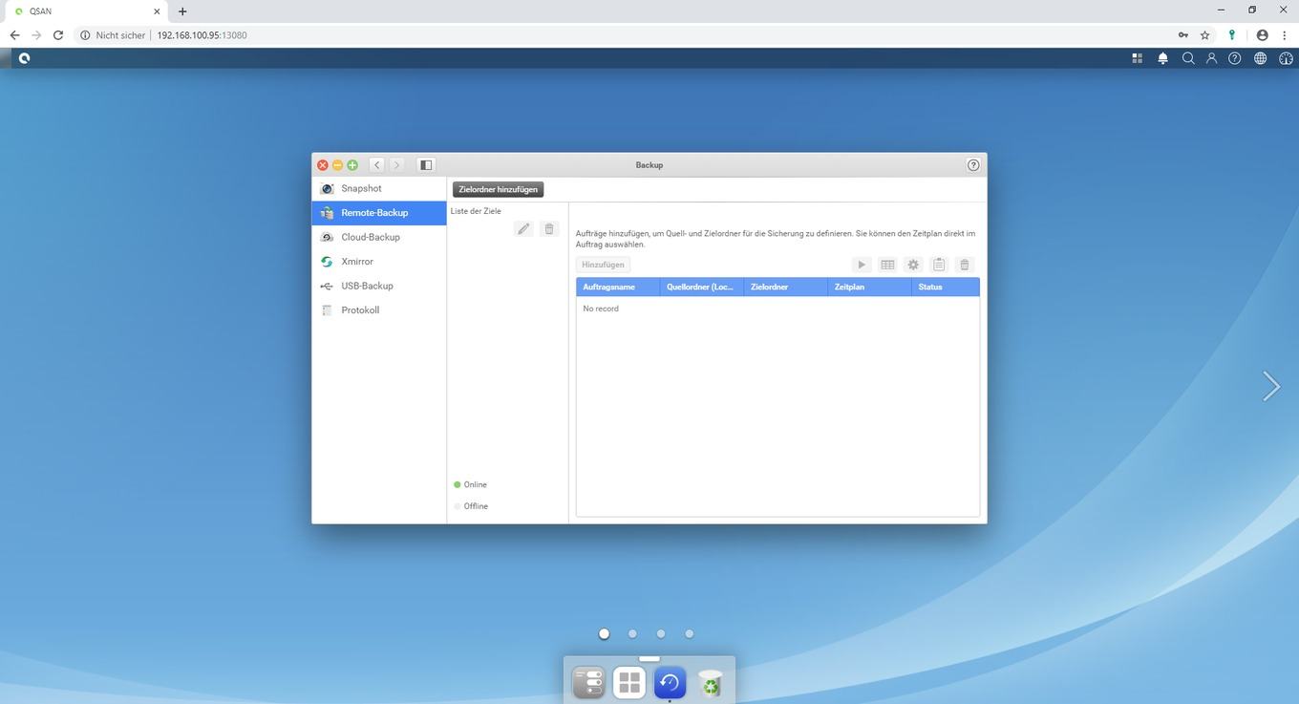Delete target using trash icon under Liste der Ziele

(548, 229)
